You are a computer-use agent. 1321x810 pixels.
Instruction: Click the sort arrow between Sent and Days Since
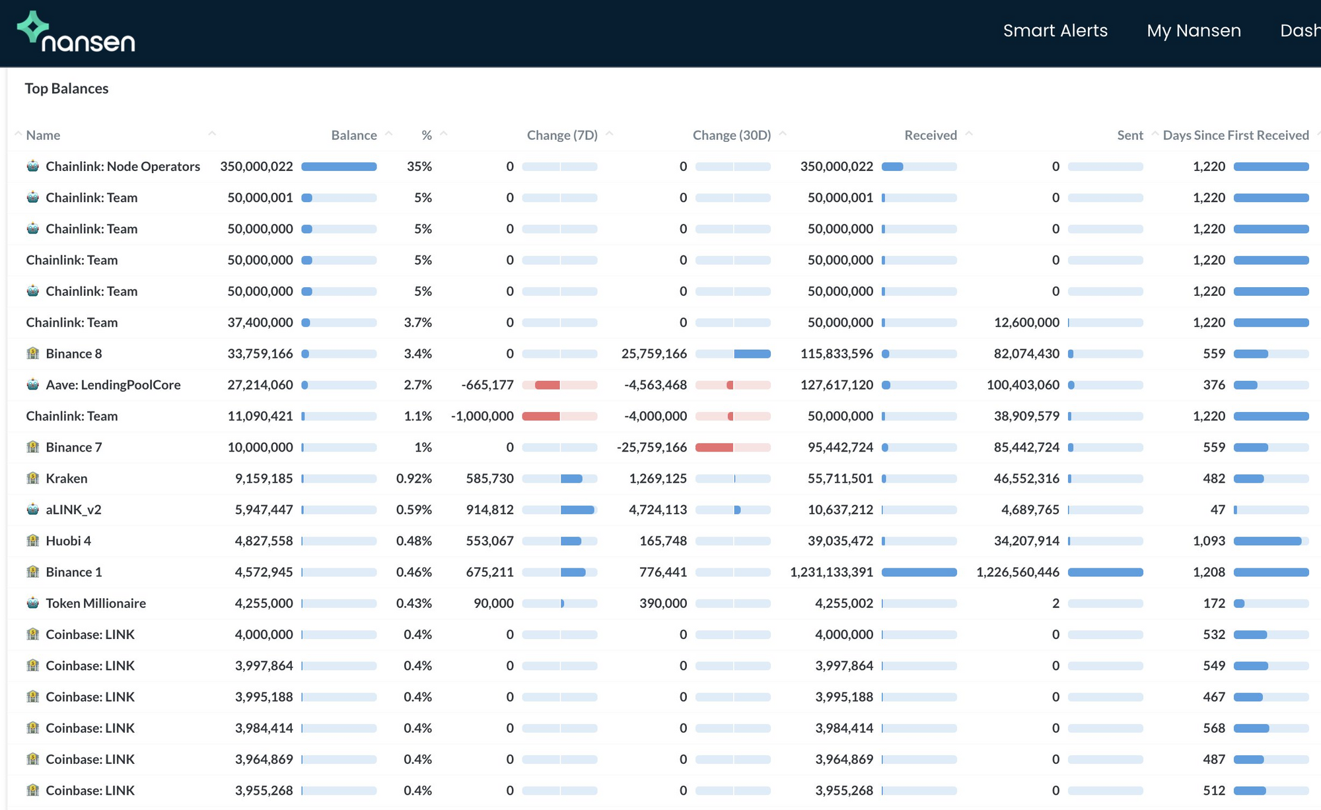click(1155, 133)
